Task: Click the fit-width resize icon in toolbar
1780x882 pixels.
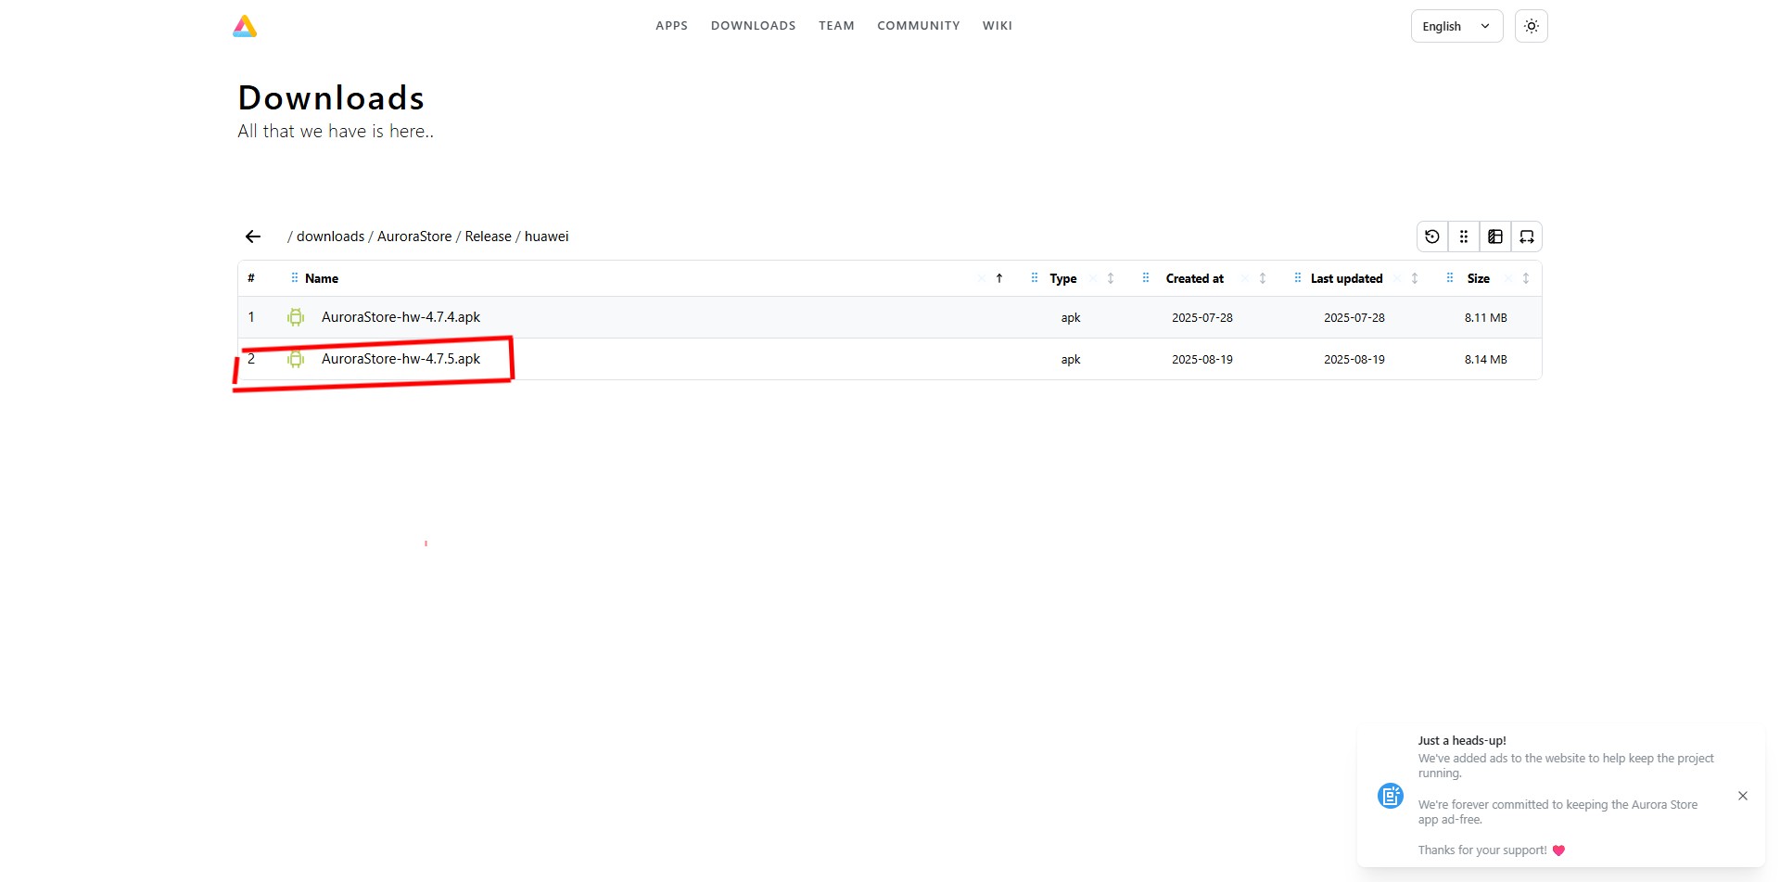Action: tap(1527, 236)
